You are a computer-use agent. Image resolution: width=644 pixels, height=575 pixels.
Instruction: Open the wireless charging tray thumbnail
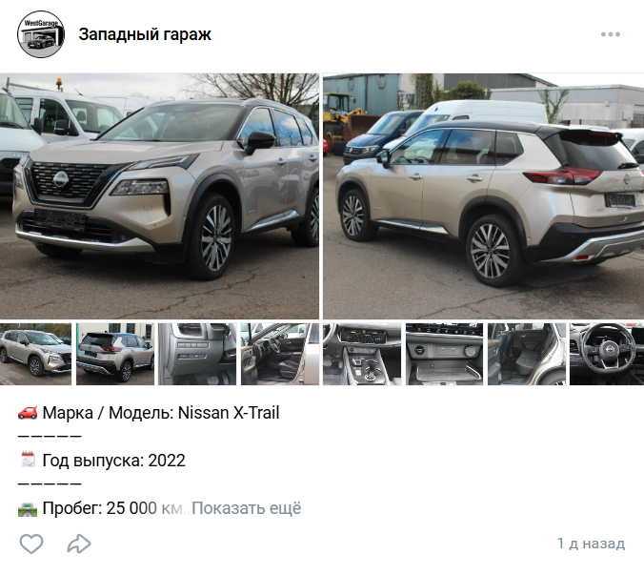point(444,354)
